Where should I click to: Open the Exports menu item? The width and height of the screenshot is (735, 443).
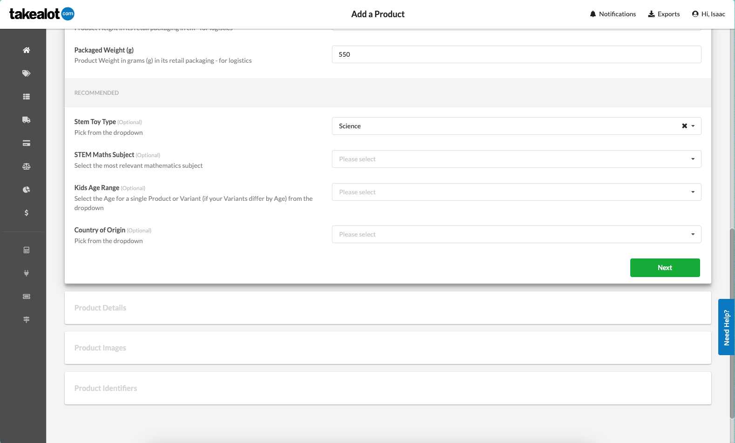(664, 14)
